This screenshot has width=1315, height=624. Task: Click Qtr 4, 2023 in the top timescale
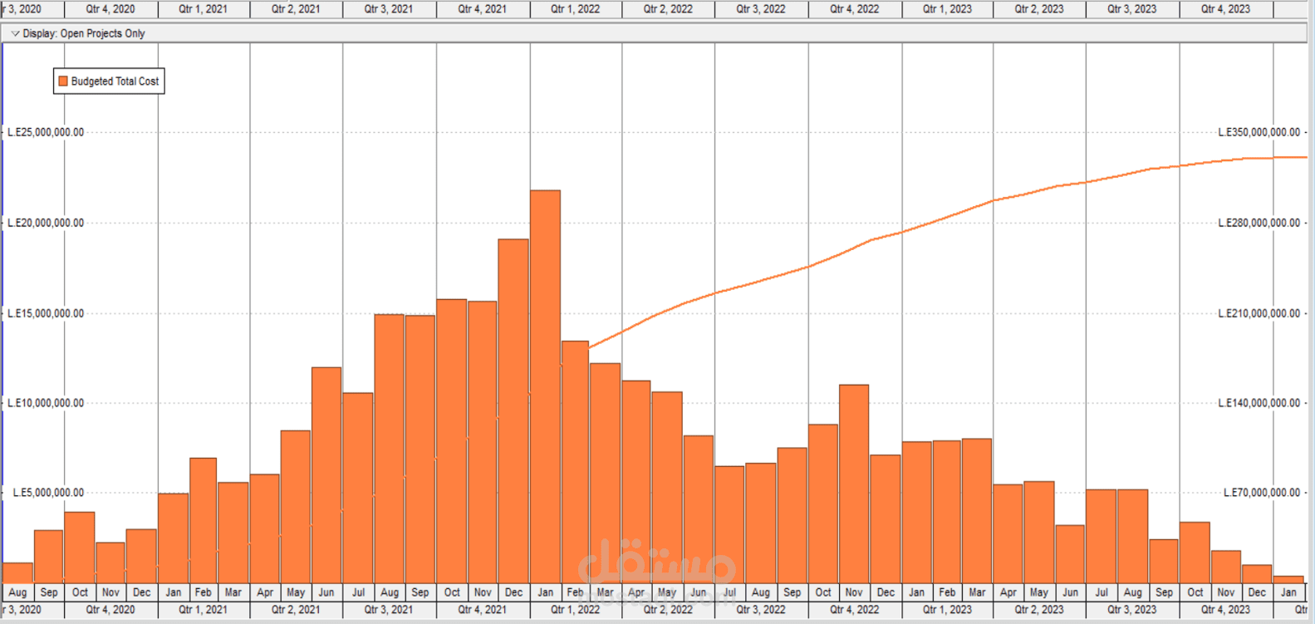pos(1225,9)
